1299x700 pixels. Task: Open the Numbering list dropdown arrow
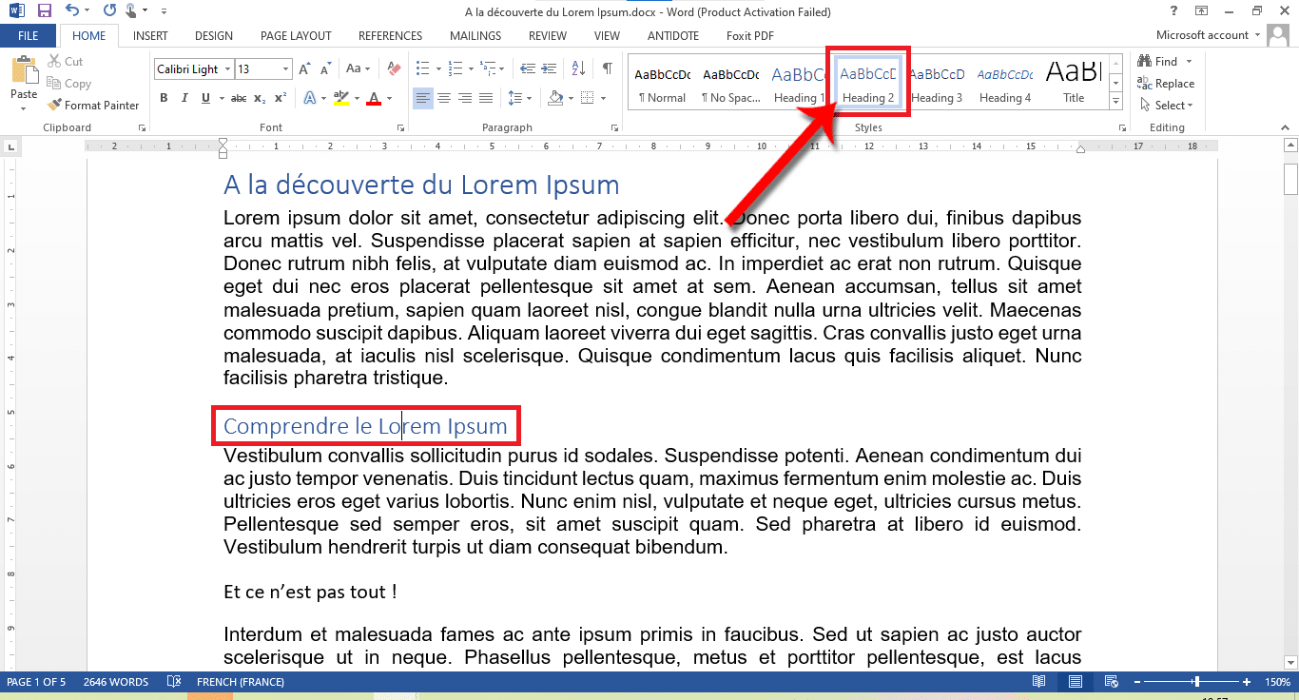(x=471, y=69)
